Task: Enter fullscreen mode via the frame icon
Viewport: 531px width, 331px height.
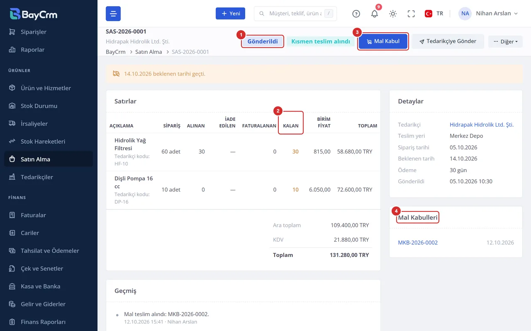Action: coord(411,14)
